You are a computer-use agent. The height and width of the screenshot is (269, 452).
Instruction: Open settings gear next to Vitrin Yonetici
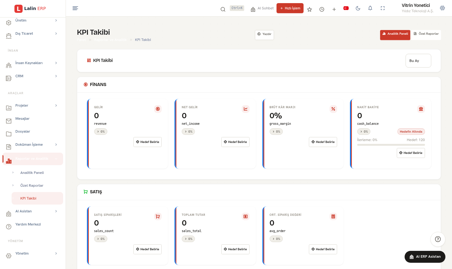coord(443,8)
